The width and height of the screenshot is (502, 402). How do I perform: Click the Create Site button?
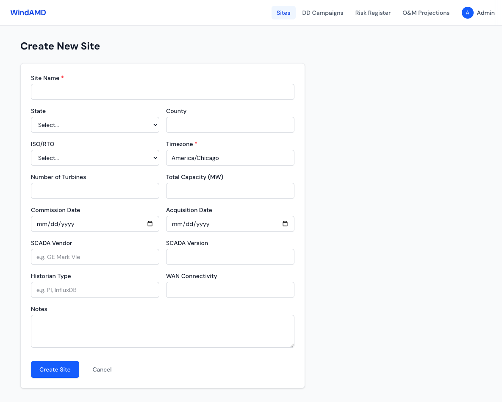point(55,369)
